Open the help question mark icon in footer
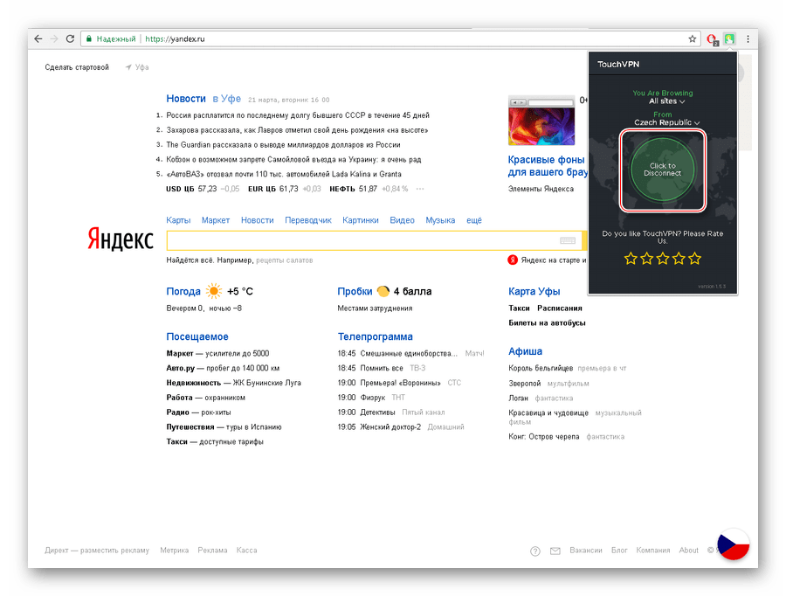The image size is (786, 596). point(535,551)
